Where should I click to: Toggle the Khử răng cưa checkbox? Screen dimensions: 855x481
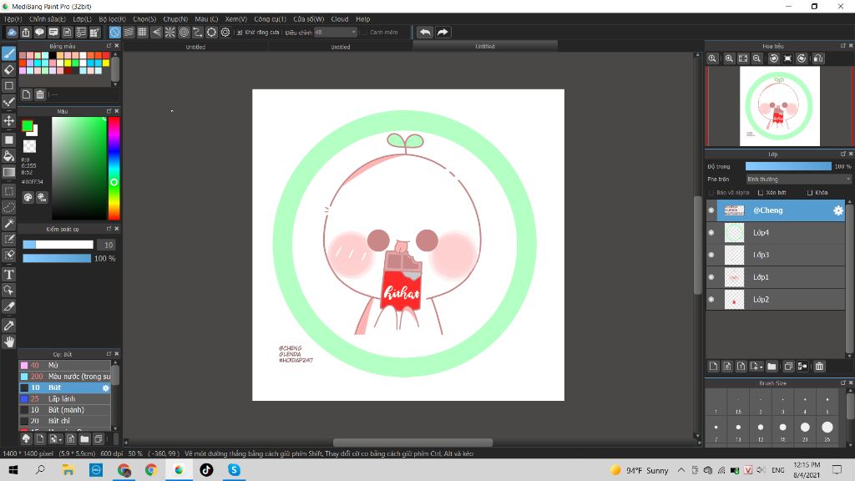240,33
